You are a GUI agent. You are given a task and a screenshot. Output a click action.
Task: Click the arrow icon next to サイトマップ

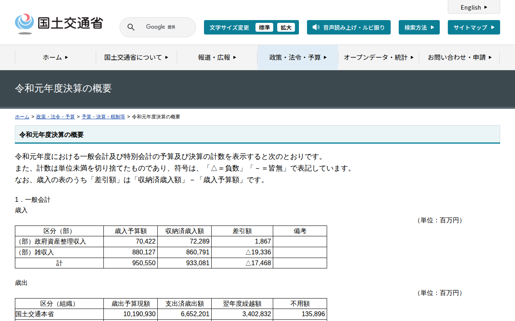pyautogui.click(x=493, y=27)
